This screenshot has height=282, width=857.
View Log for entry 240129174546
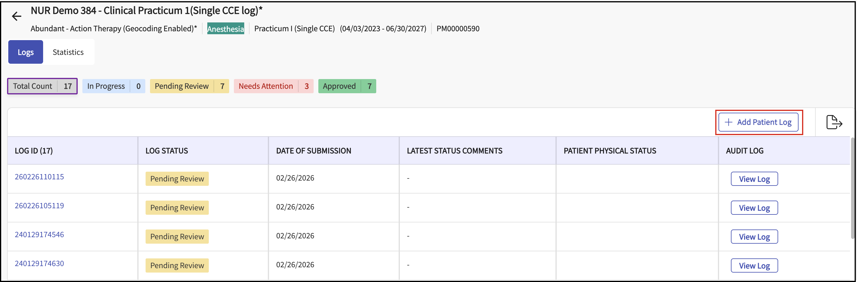[754, 237]
